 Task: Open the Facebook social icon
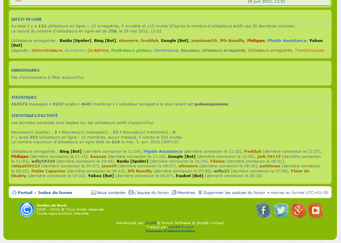click(x=263, y=210)
